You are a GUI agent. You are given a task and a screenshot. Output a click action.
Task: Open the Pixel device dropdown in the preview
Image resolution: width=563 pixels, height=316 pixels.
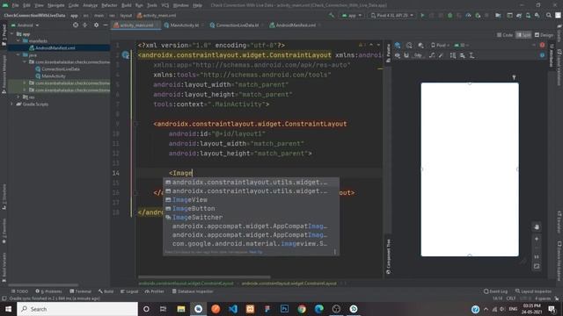pyautogui.click(x=440, y=45)
